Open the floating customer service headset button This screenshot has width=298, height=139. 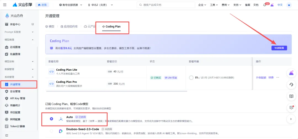pyautogui.click(x=291, y=85)
